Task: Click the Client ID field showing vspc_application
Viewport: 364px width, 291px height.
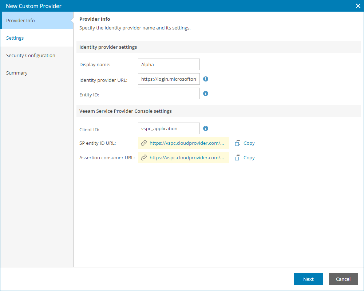Action: pyautogui.click(x=169, y=128)
